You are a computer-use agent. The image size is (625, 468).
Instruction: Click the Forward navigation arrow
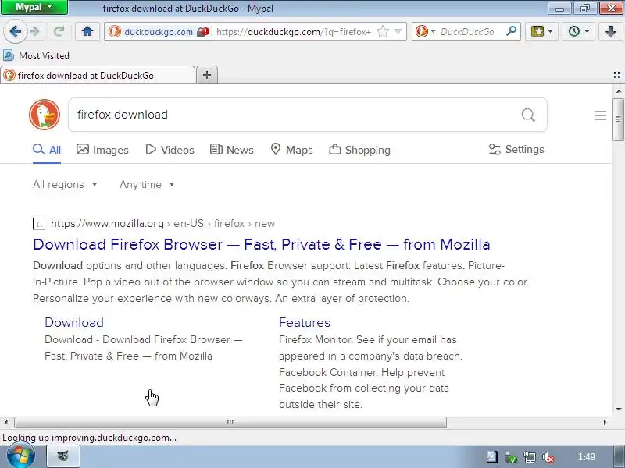[x=35, y=31]
